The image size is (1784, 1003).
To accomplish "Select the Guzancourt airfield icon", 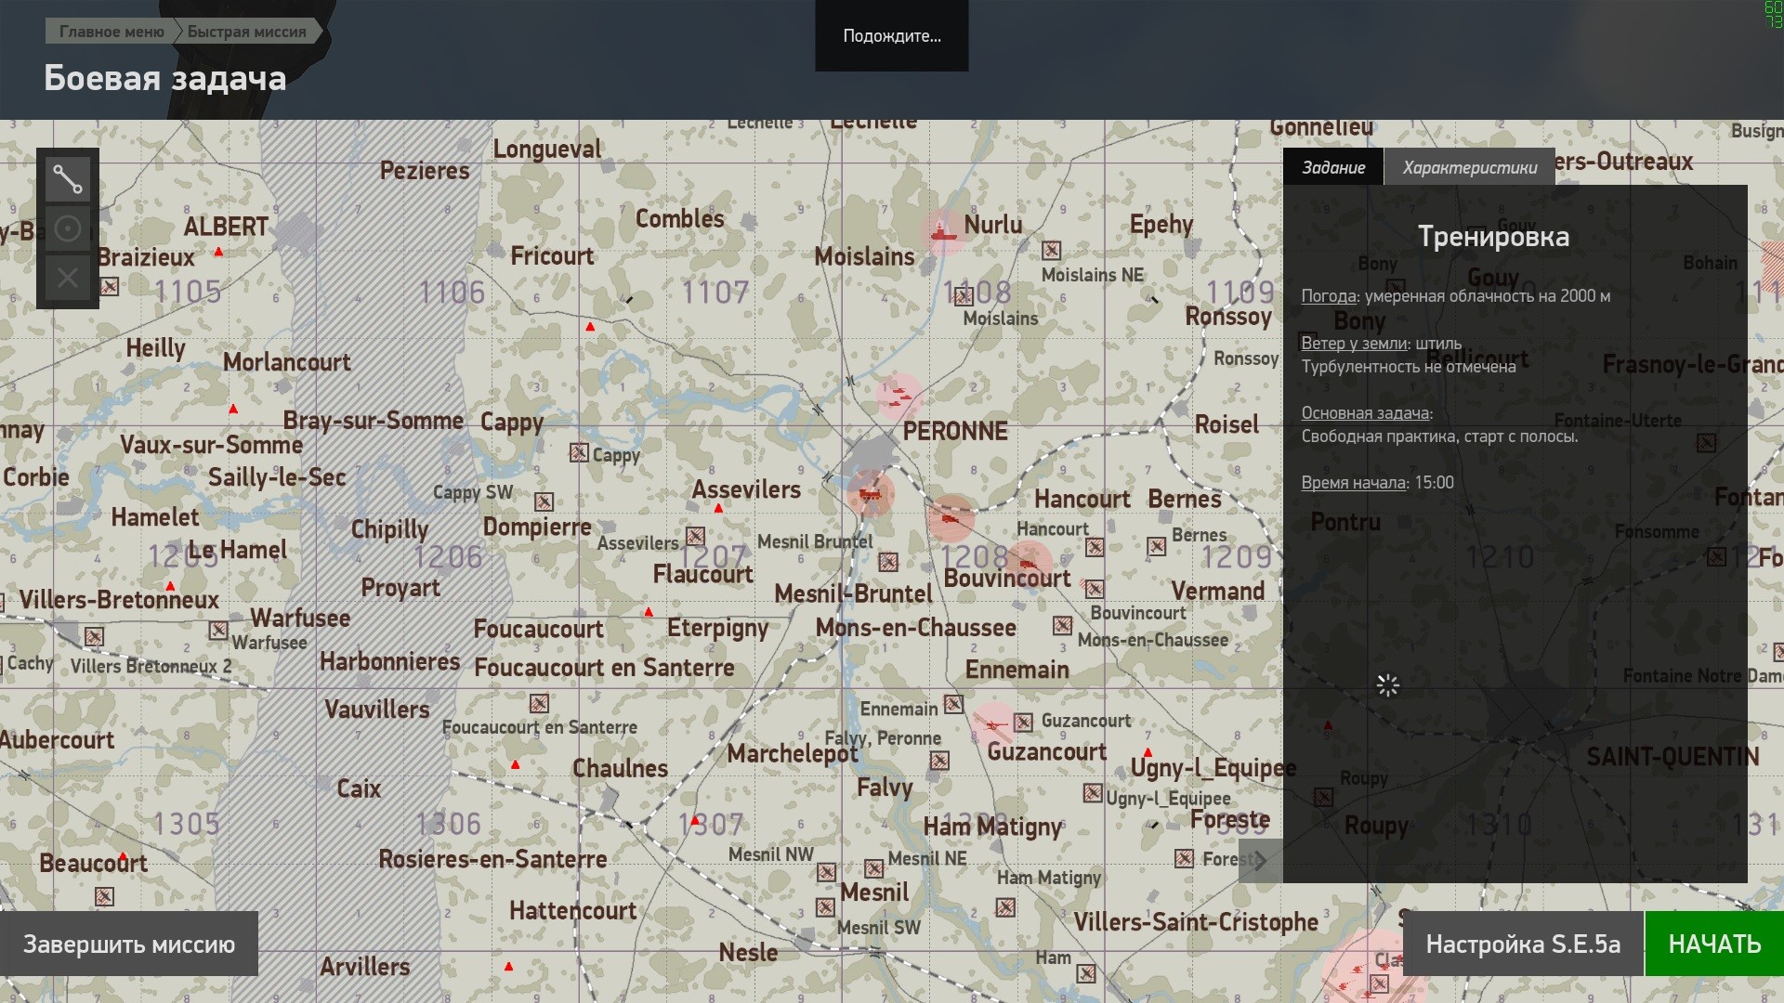I will click(x=1024, y=723).
